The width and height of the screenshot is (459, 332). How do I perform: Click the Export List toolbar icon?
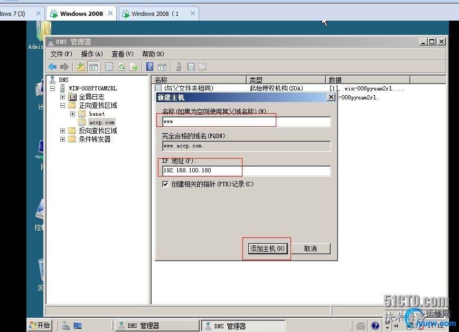pyautogui.click(x=134, y=67)
